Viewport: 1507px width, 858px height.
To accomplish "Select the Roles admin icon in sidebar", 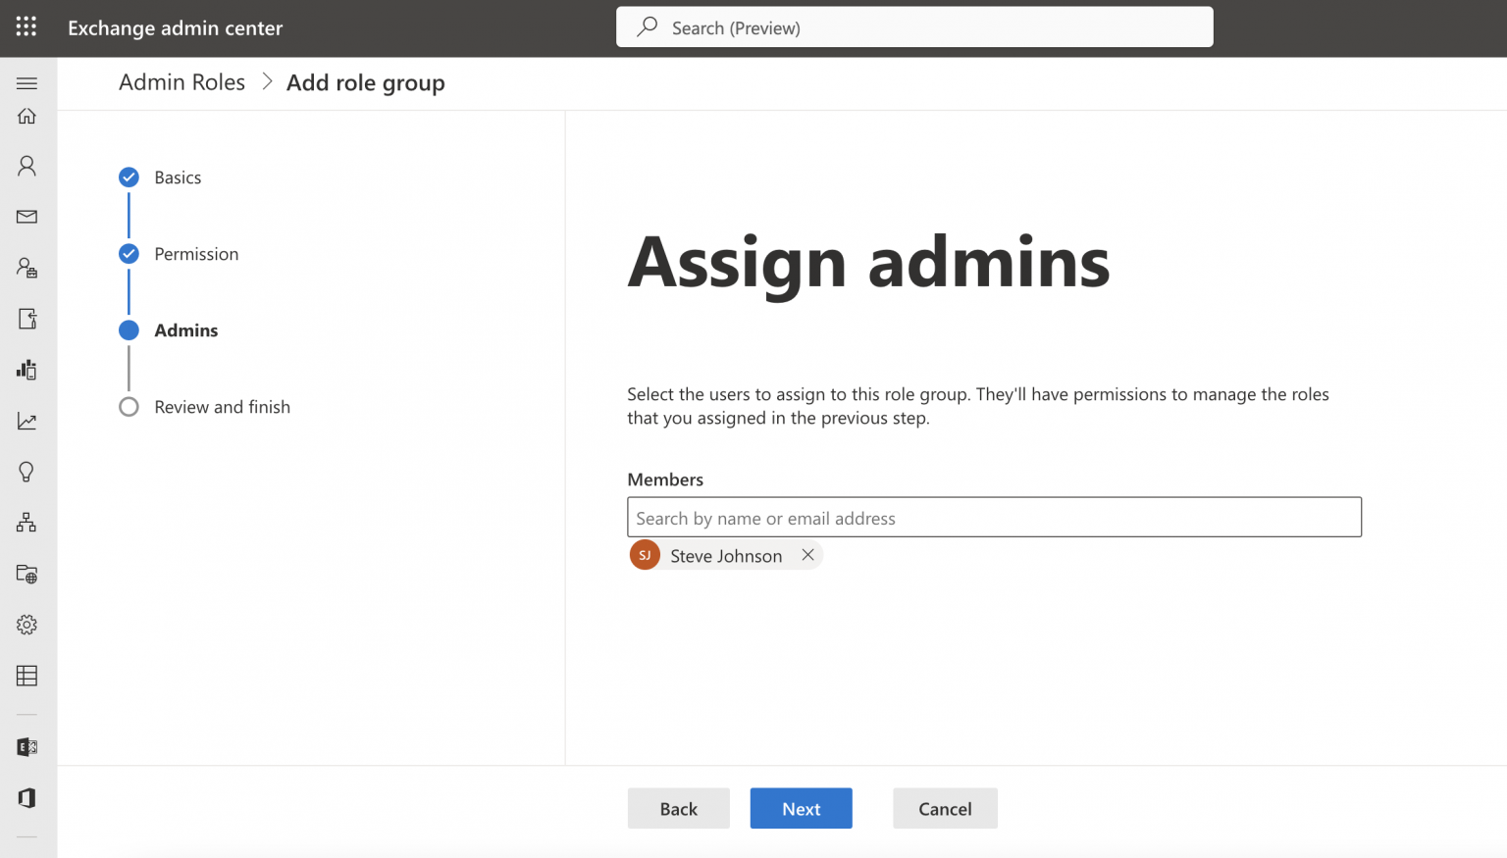I will (x=26, y=268).
